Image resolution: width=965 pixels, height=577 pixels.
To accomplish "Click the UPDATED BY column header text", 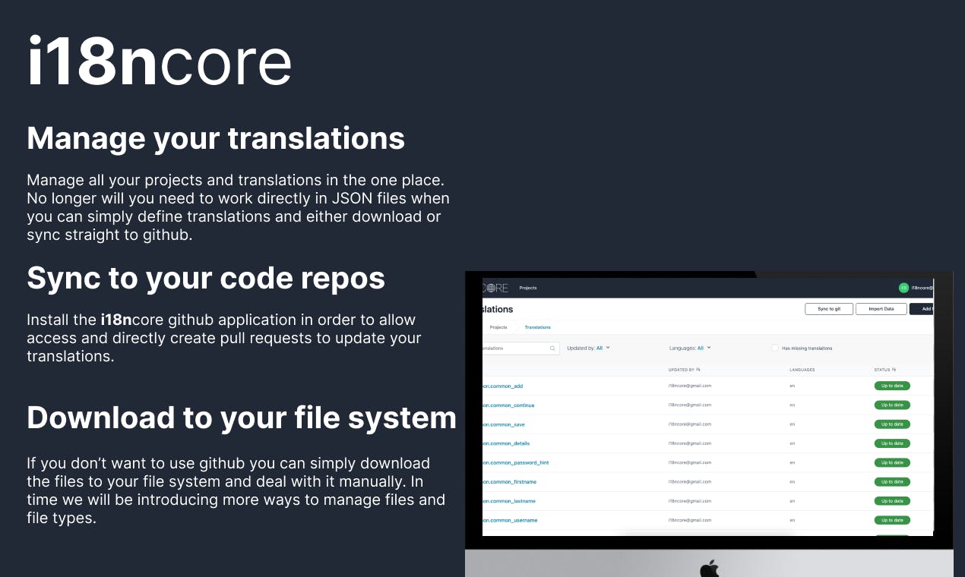I will click(682, 370).
